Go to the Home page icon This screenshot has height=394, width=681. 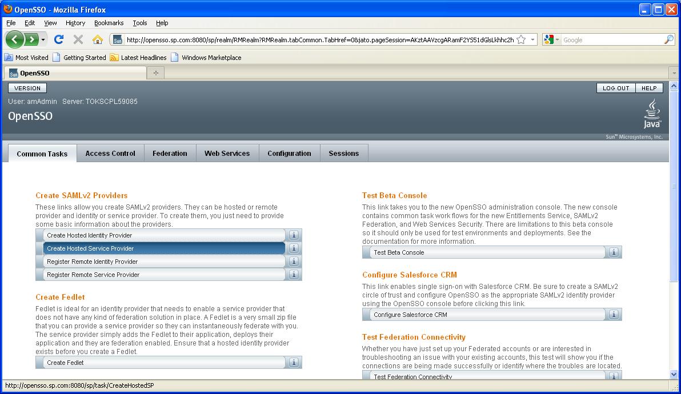97,40
